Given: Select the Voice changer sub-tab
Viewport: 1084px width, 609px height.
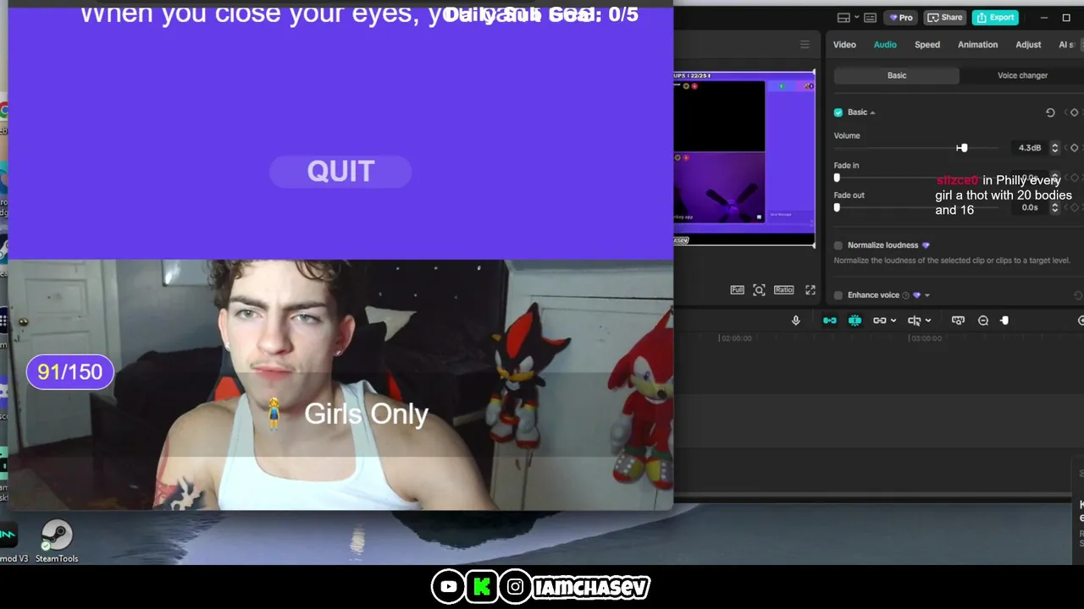Looking at the screenshot, I should click(x=1022, y=75).
